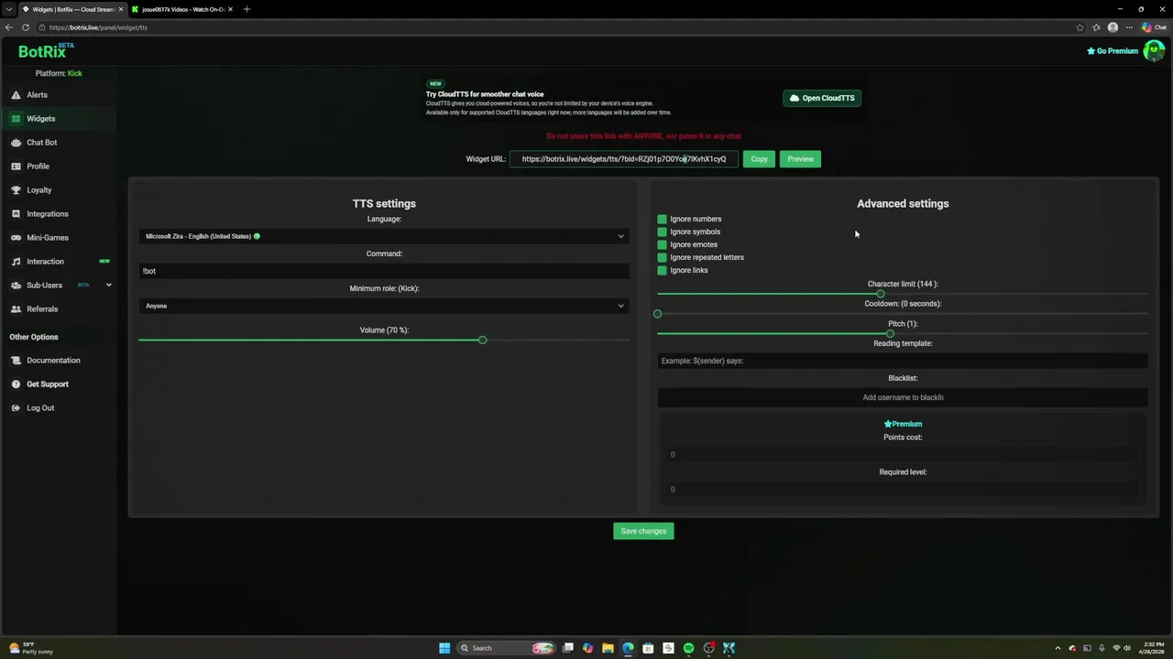Switch to the josue0617k Videos browser tab
The image size is (1173, 659).
coord(181,9)
